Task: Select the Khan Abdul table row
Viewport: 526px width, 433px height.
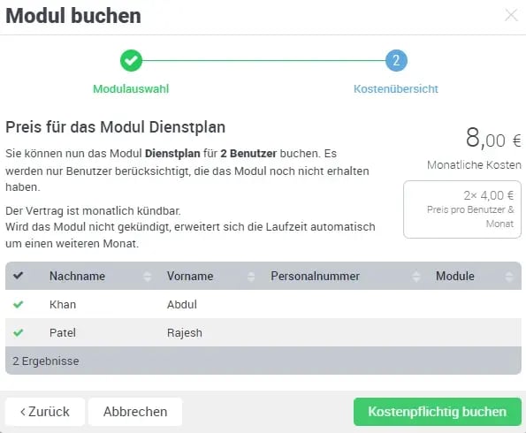Action: coord(263,304)
